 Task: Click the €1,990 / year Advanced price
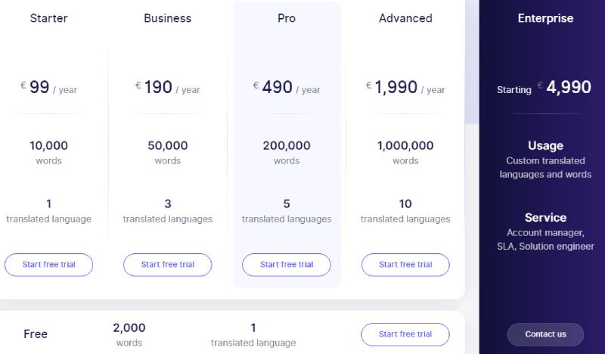pyautogui.click(x=405, y=88)
